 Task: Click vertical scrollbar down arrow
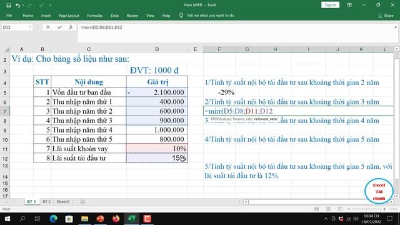[x=397, y=196]
